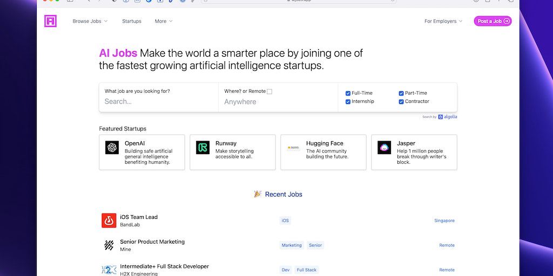The height and width of the screenshot is (276, 553).
Task: Click the Jasper logo icon
Action: [384, 148]
